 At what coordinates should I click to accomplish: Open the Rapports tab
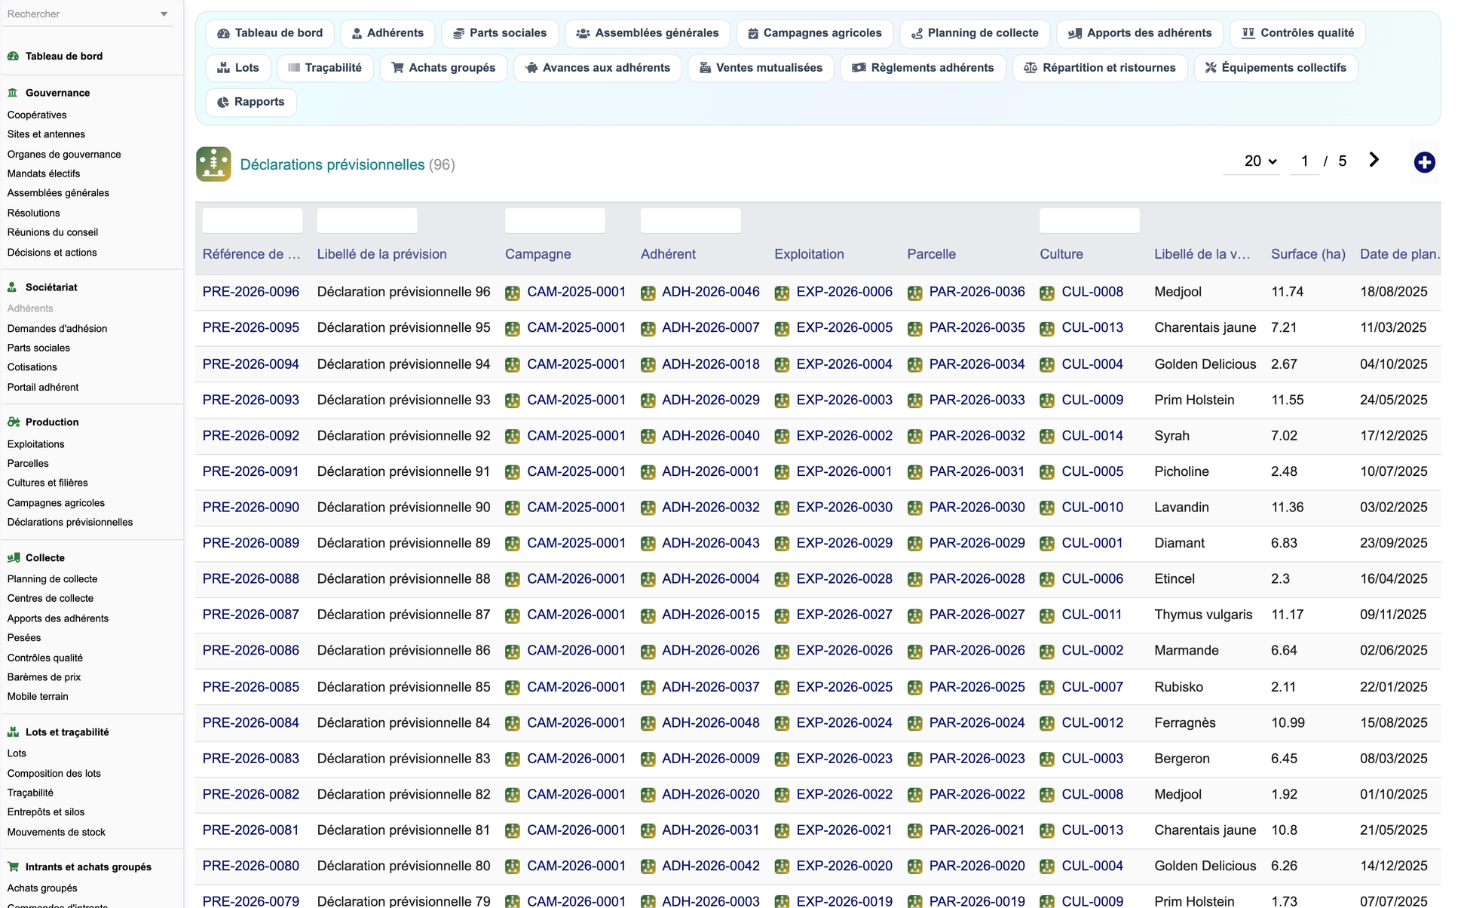251,102
